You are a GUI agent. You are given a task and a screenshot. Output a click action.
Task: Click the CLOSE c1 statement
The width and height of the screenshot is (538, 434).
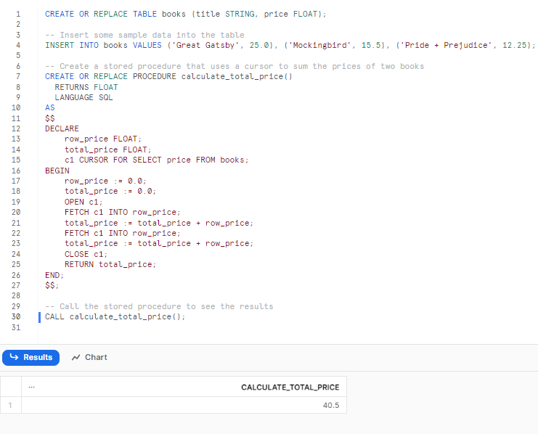coord(86,254)
